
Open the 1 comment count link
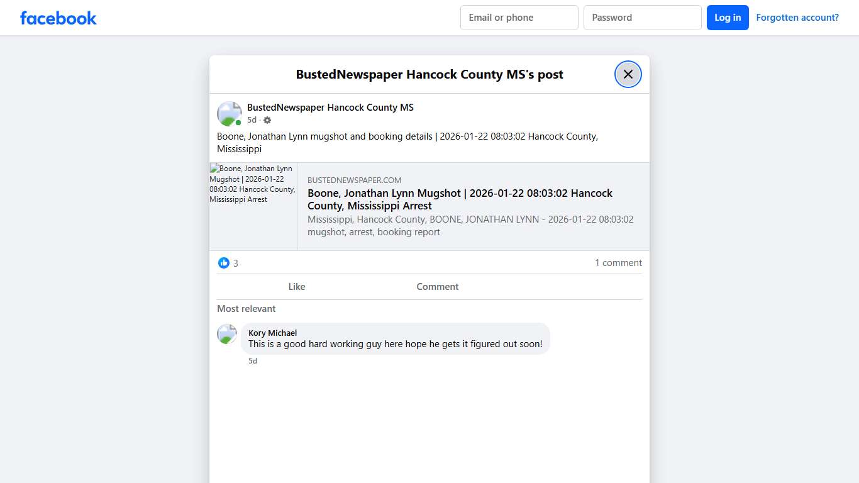click(x=618, y=262)
